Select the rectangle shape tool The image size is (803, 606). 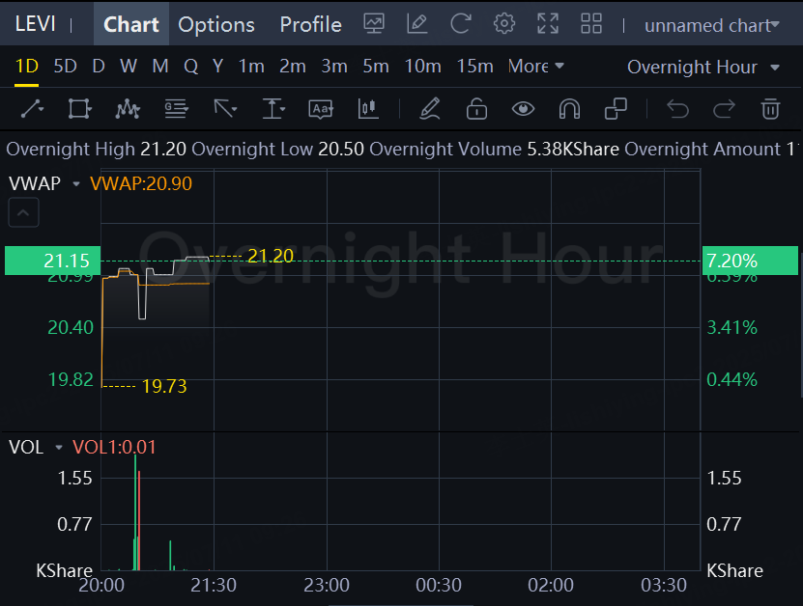[79, 109]
